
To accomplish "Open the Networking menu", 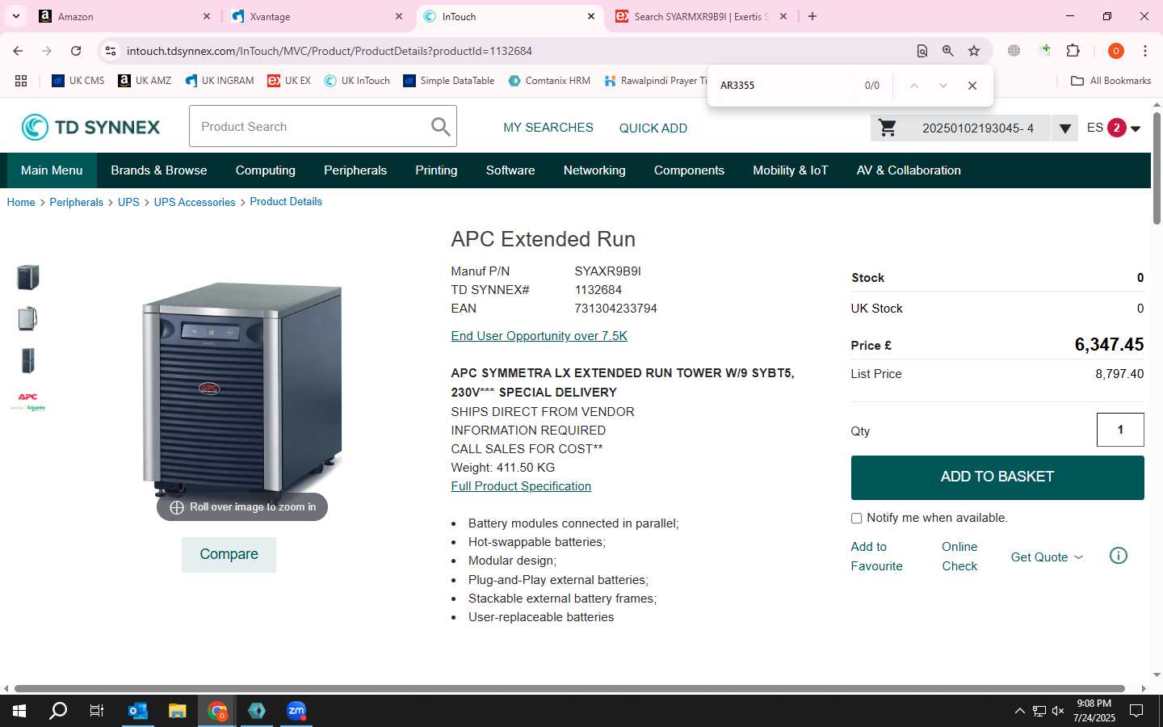I will (594, 170).
